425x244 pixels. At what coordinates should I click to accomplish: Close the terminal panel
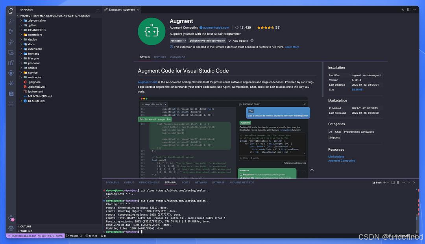tap(414, 183)
